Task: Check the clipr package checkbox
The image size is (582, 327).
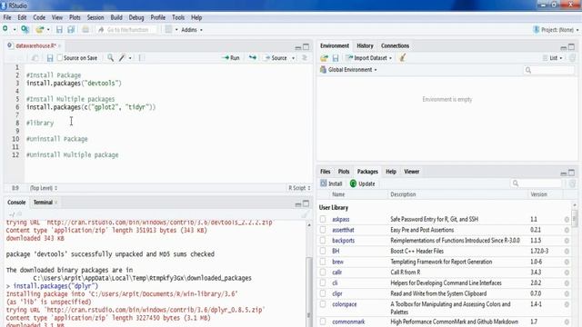Action: coord(323,293)
